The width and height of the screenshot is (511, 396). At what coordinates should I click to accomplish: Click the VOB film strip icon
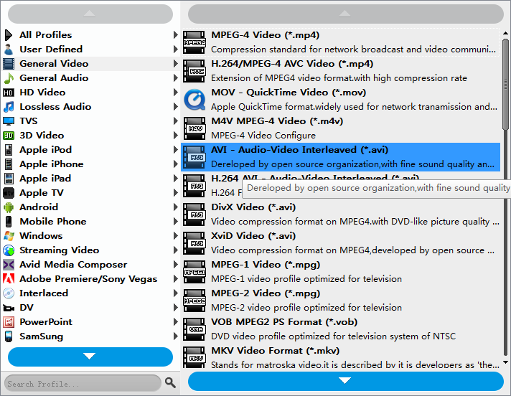coord(194,329)
